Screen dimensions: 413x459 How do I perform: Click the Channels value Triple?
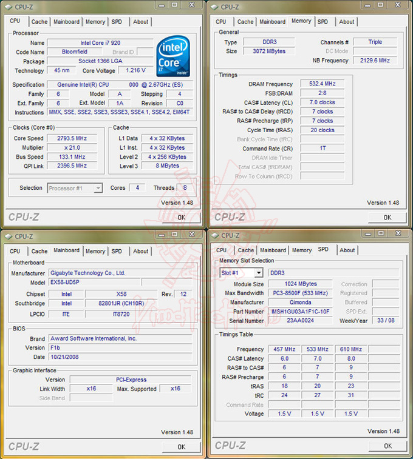click(375, 42)
